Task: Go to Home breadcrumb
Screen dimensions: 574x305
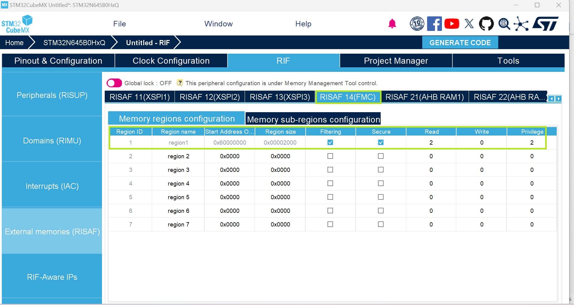Action: 14,43
